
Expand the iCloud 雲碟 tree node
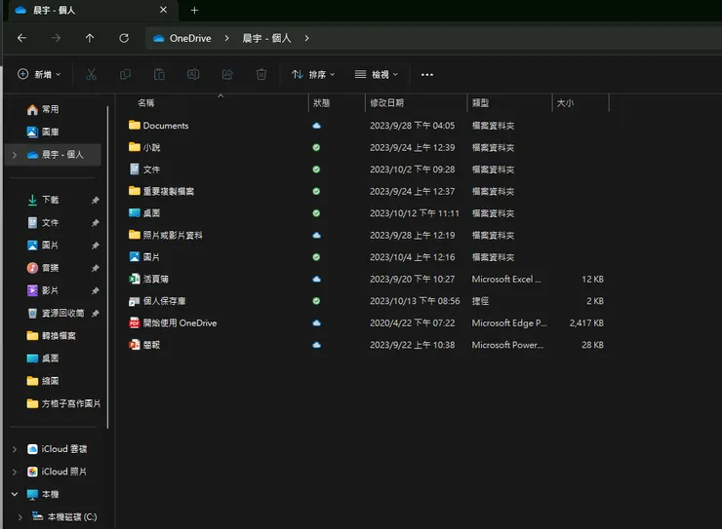click(15, 449)
